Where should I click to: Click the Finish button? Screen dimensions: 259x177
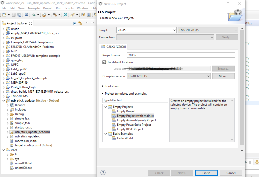click(206, 173)
